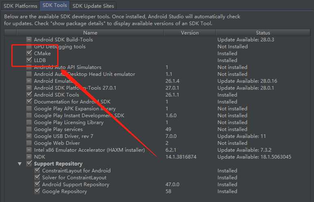The width and height of the screenshot is (314, 202).
Task: Select the Android SDK Build-Tools row name
Action: point(63,40)
